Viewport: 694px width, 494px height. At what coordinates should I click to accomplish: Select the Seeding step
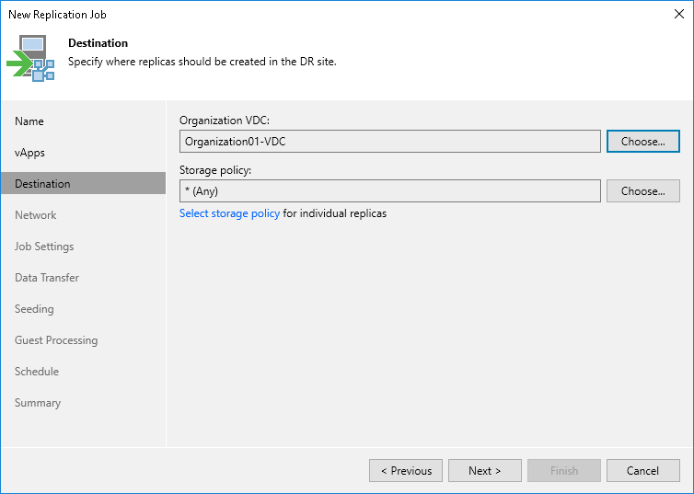click(34, 309)
